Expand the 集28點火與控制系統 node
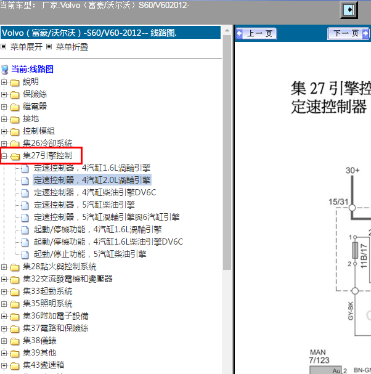This screenshot has height=374, width=371. pyautogui.click(x=4, y=267)
